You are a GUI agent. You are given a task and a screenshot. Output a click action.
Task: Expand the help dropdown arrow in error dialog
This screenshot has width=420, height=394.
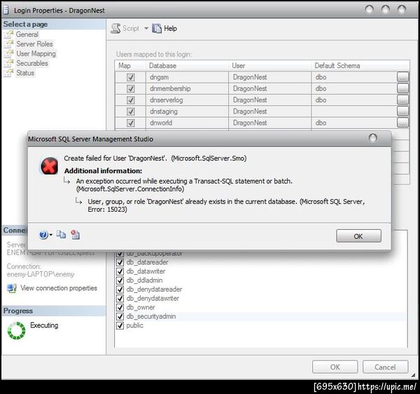coord(51,235)
